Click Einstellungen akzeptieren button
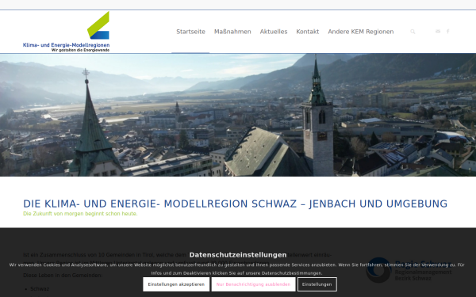The height and width of the screenshot is (297, 476). (x=176, y=284)
